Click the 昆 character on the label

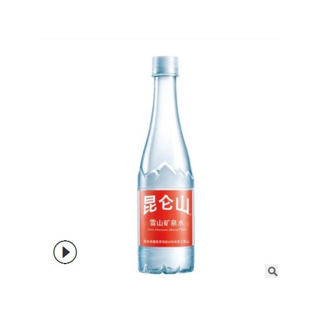click(x=150, y=205)
